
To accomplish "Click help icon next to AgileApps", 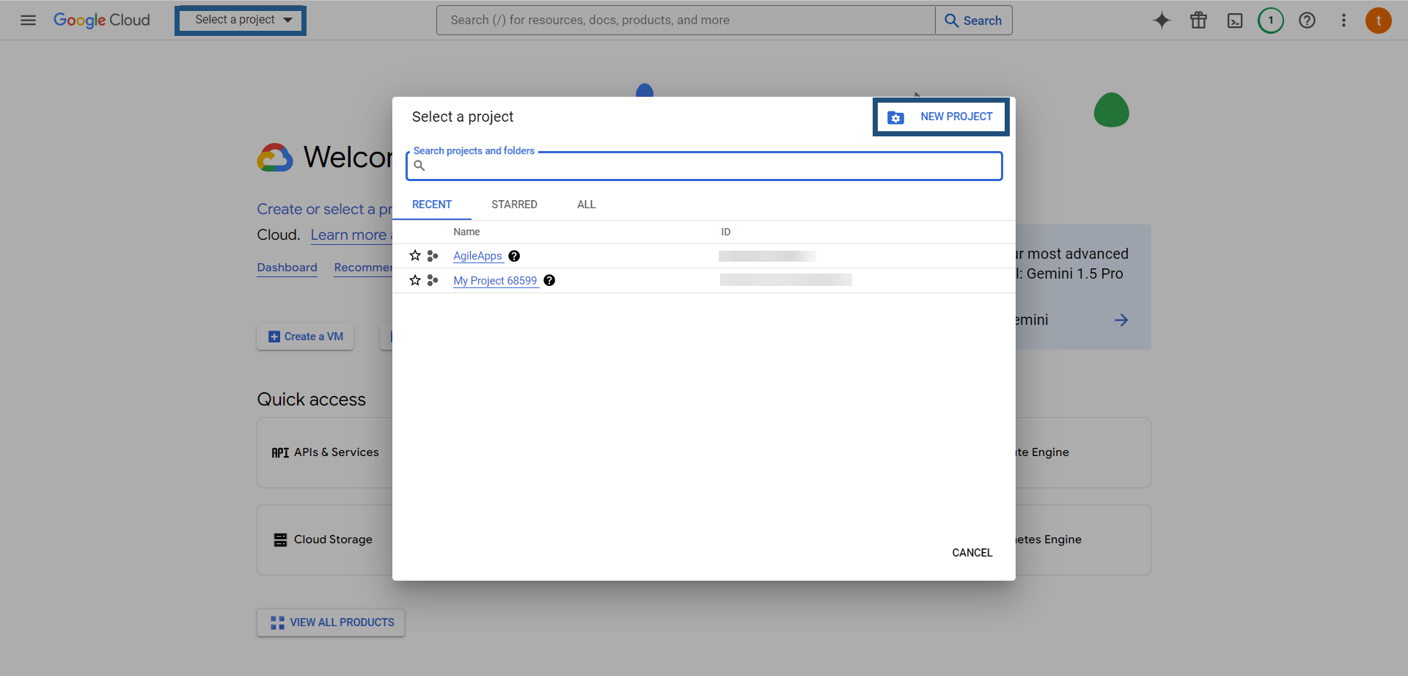I will click(514, 256).
